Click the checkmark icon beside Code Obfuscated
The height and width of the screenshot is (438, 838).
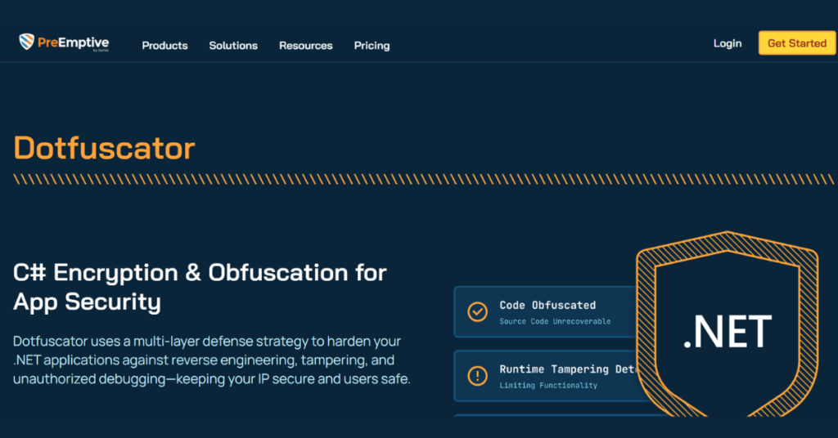point(477,311)
